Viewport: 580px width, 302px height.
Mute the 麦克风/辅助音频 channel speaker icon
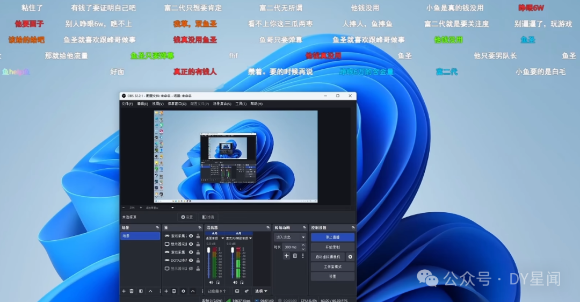coord(235,282)
